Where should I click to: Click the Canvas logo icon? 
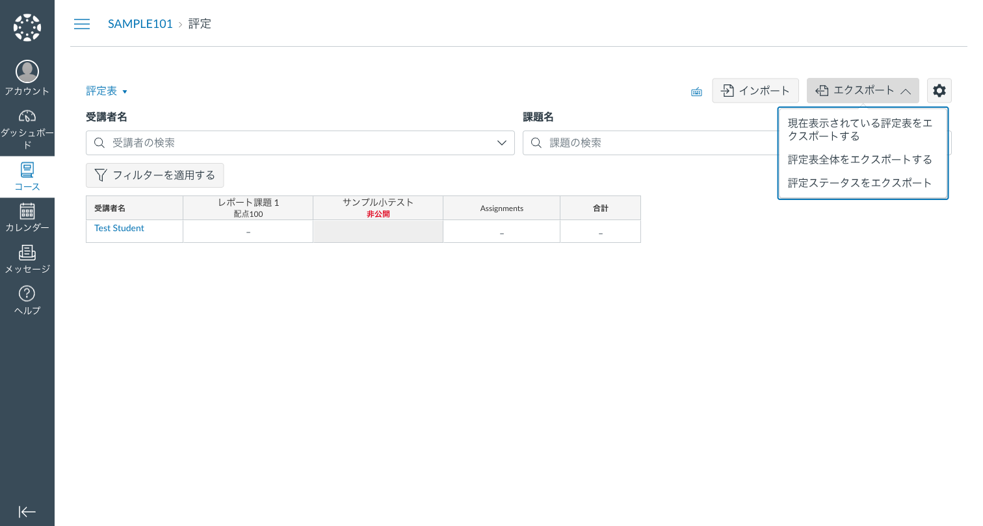27,27
